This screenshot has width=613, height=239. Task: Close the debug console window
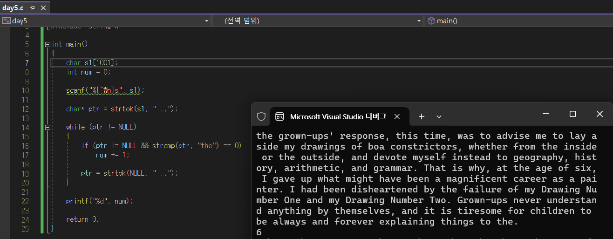coord(599,114)
